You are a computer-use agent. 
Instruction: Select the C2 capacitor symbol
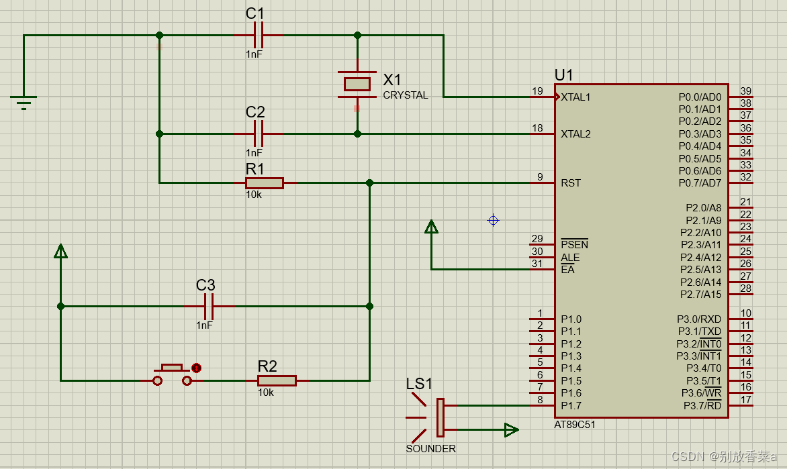click(259, 134)
